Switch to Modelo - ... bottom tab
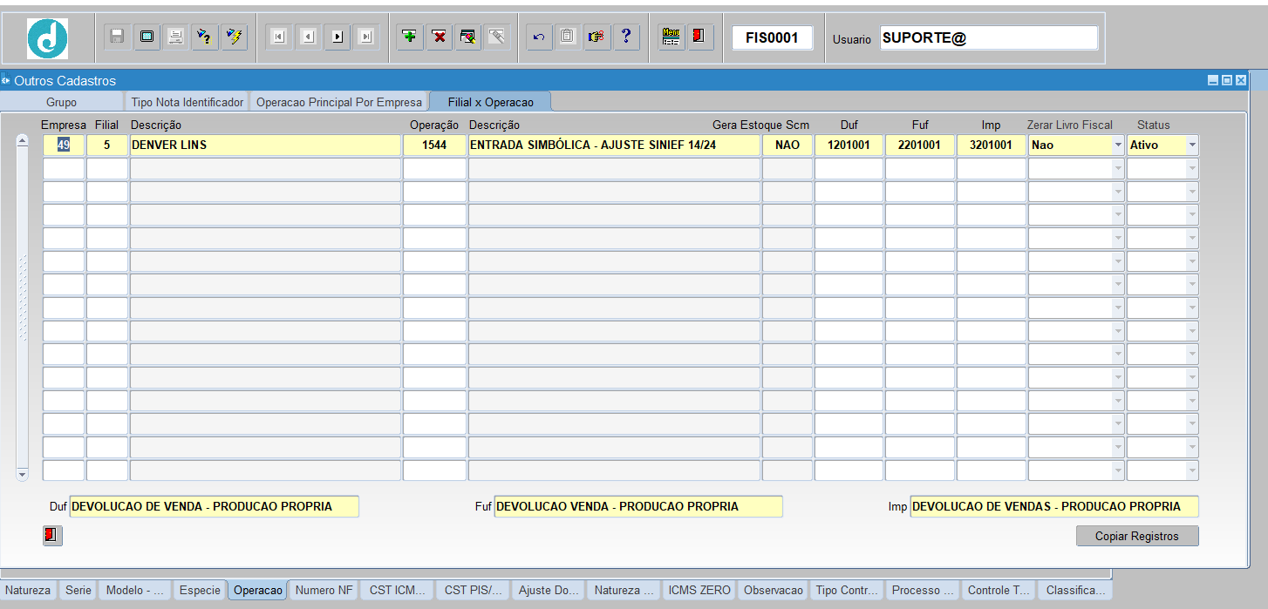This screenshot has height=609, width=1268. 134,590
